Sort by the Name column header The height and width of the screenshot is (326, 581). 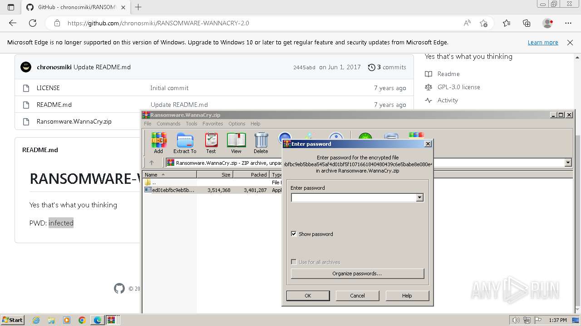tap(170, 174)
